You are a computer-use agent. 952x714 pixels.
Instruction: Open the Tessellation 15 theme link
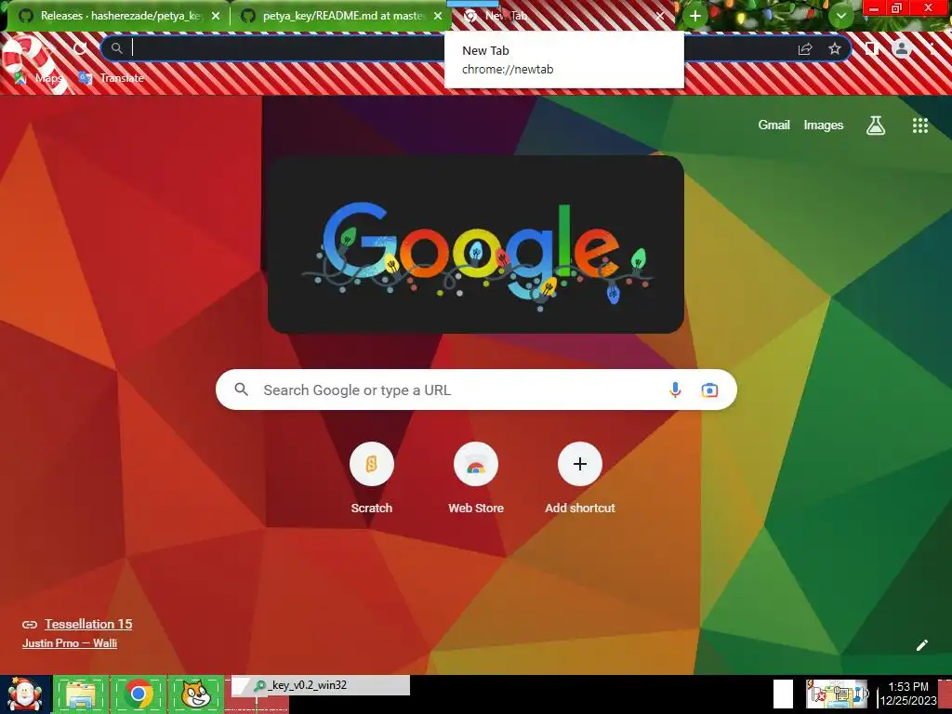click(x=88, y=624)
